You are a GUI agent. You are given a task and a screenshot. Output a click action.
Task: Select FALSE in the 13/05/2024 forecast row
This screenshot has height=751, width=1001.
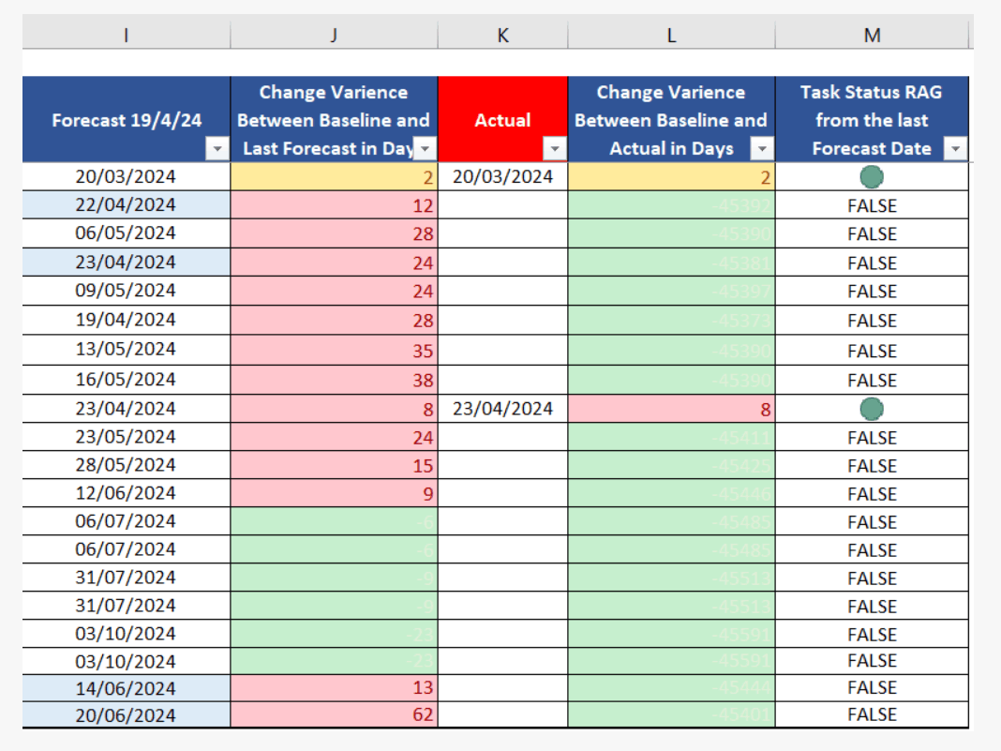[872, 350]
